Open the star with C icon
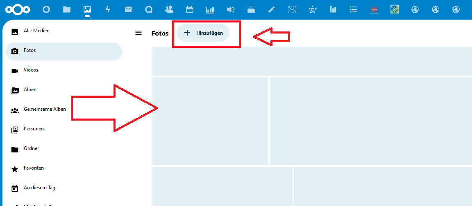The width and height of the screenshot is (472, 206). tap(313, 10)
